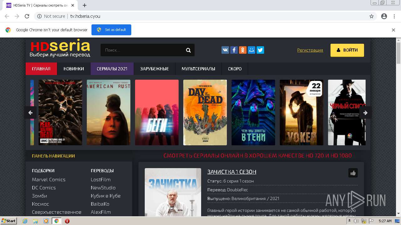Open the СКОРО menu tab

[x=235, y=69]
